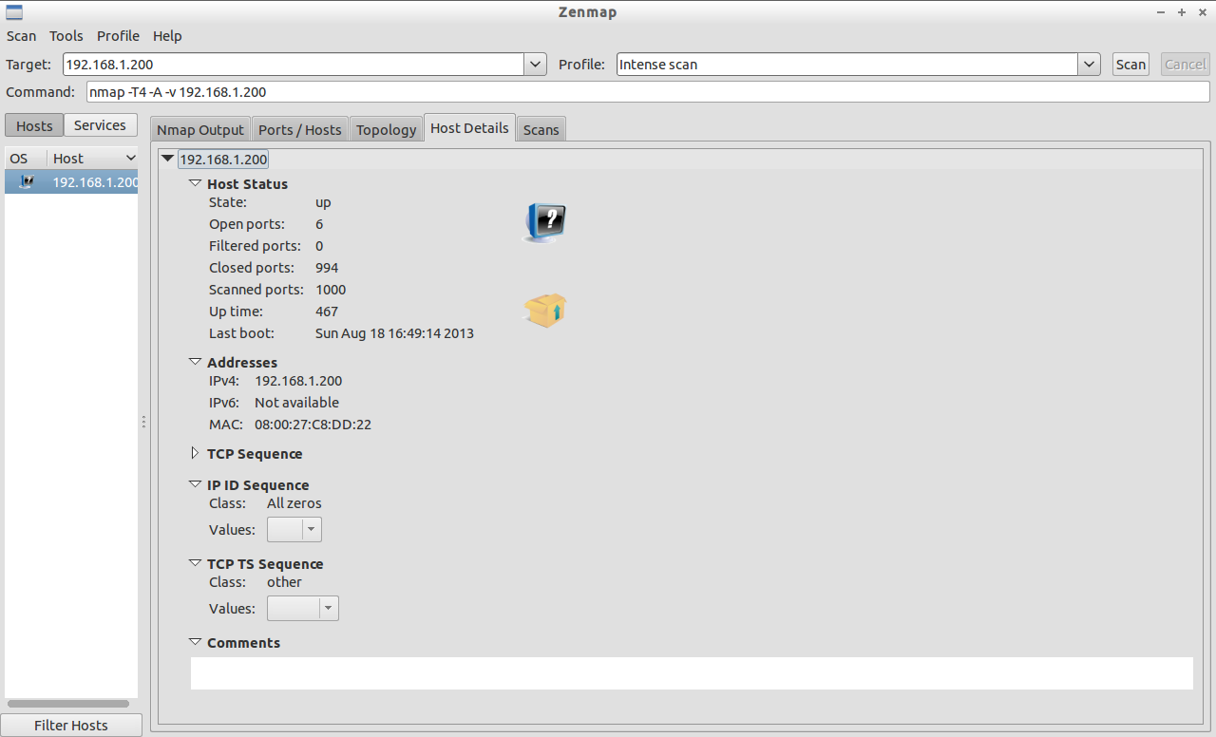Image resolution: width=1216 pixels, height=737 pixels.
Task: Open the Scan menu
Action: point(22,36)
